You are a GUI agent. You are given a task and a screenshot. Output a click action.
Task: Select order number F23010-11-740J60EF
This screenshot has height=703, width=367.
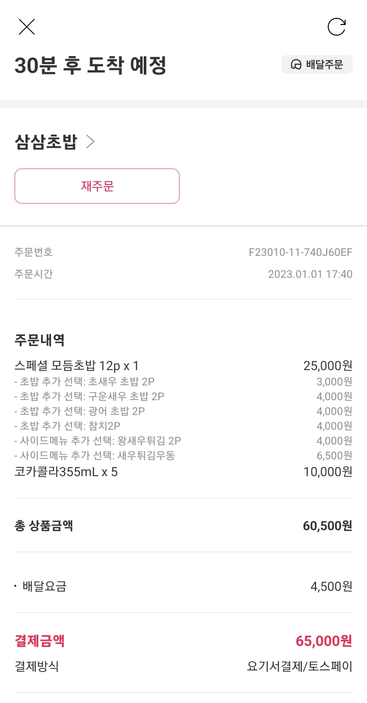(x=300, y=252)
